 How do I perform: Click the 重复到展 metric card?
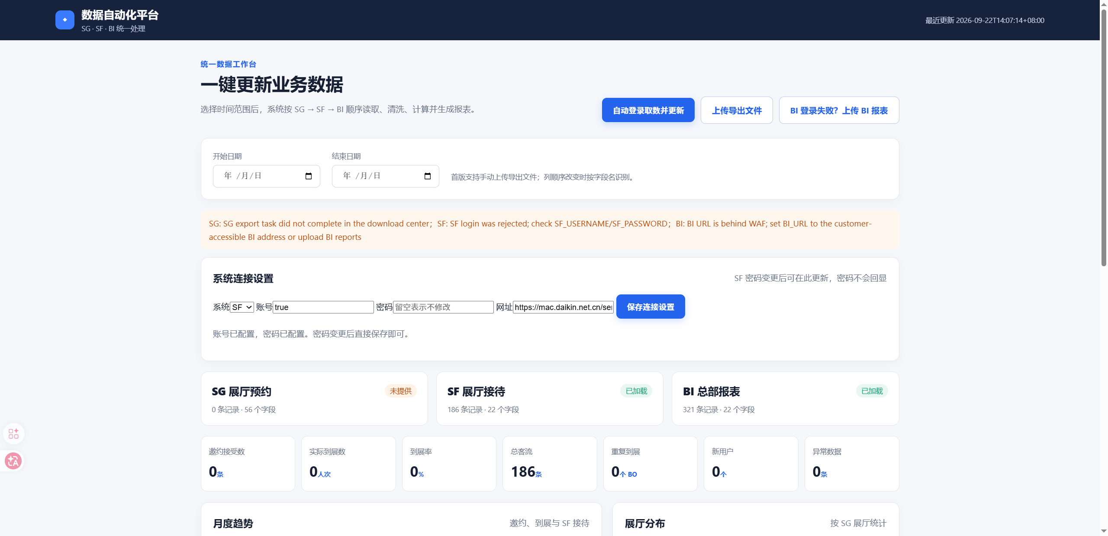pos(651,464)
